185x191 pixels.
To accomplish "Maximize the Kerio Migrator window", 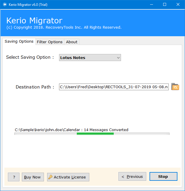I will 165,4.
